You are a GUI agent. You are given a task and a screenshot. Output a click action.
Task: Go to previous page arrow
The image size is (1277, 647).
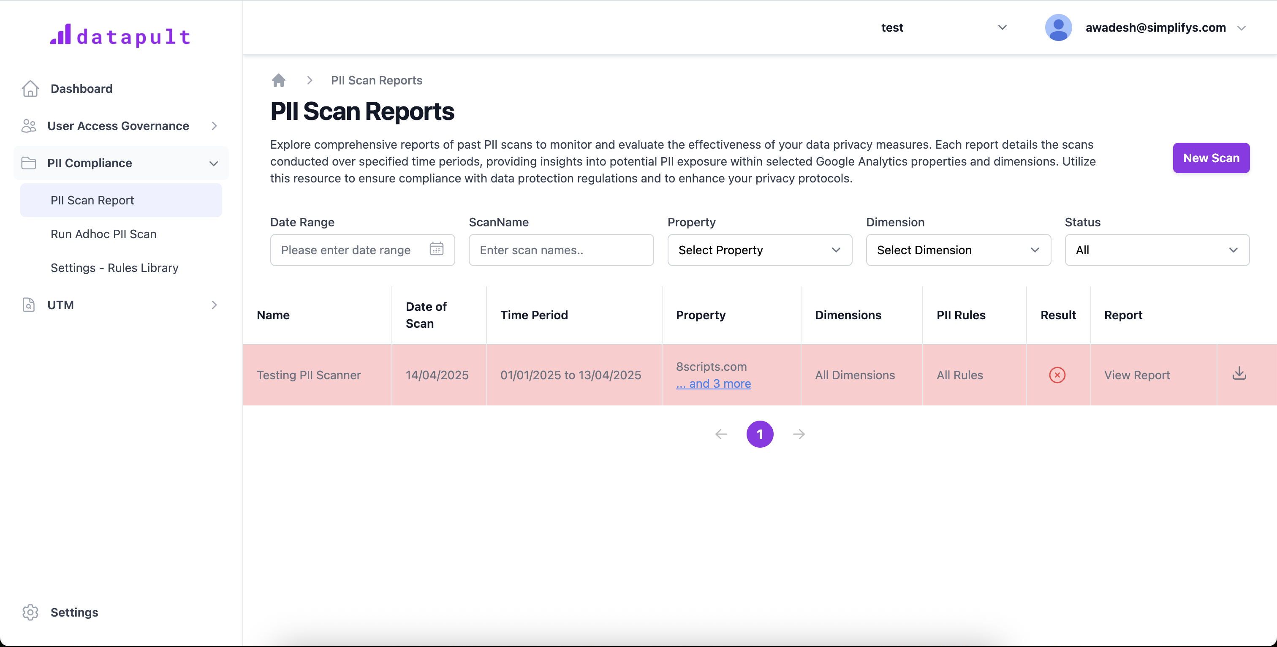click(x=721, y=434)
